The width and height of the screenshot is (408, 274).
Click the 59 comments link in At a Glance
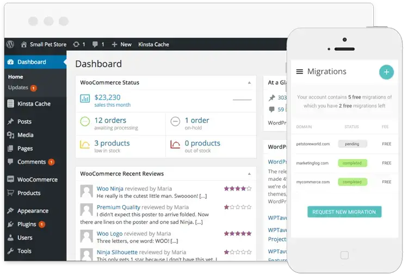[x=281, y=109]
